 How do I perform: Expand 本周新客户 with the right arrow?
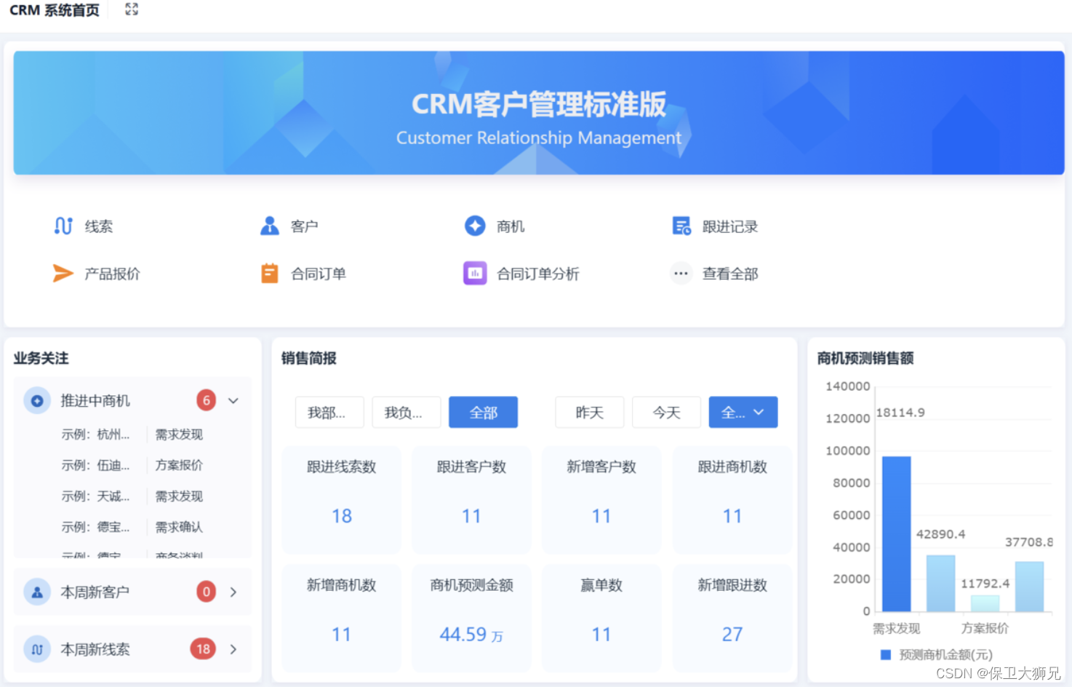coord(233,592)
